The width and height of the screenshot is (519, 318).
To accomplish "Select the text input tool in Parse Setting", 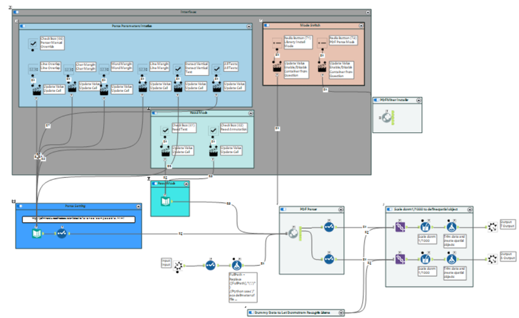I will click(37, 233).
